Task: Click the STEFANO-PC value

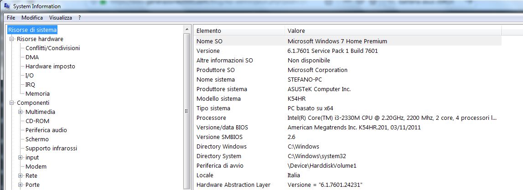Action: pyautogui.click(x=305, y=80)
